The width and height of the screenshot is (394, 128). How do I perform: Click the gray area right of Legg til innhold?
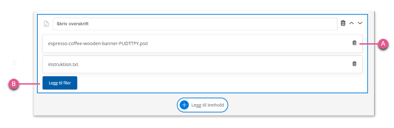[301, 105]
